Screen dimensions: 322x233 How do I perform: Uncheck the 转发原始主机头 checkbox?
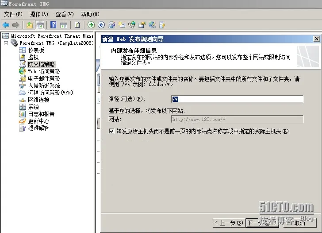tap(111, 131)
